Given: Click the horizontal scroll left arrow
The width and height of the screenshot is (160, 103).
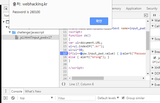Looking at the screenshot, I should pyautogui.click(x=70, y=78).
